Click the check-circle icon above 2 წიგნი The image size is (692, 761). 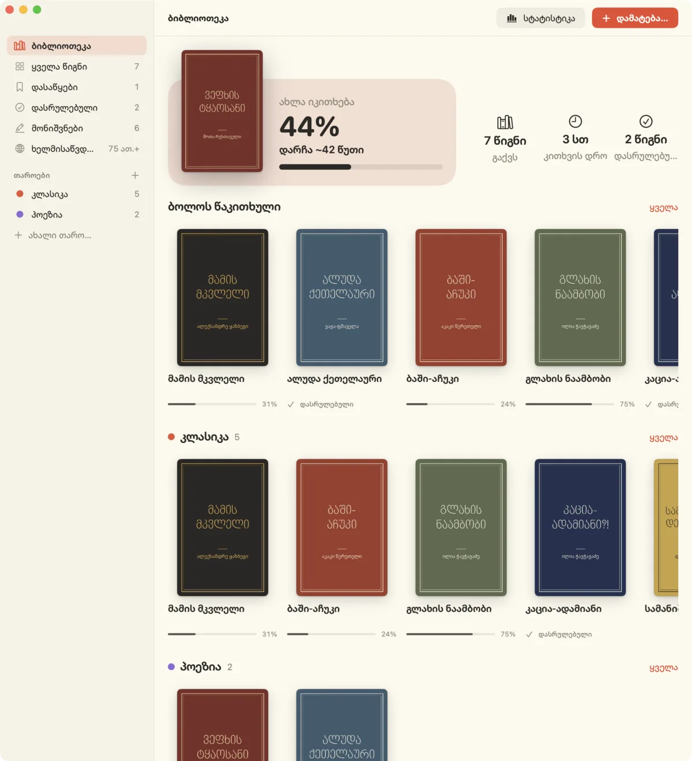tap(646, 121)
